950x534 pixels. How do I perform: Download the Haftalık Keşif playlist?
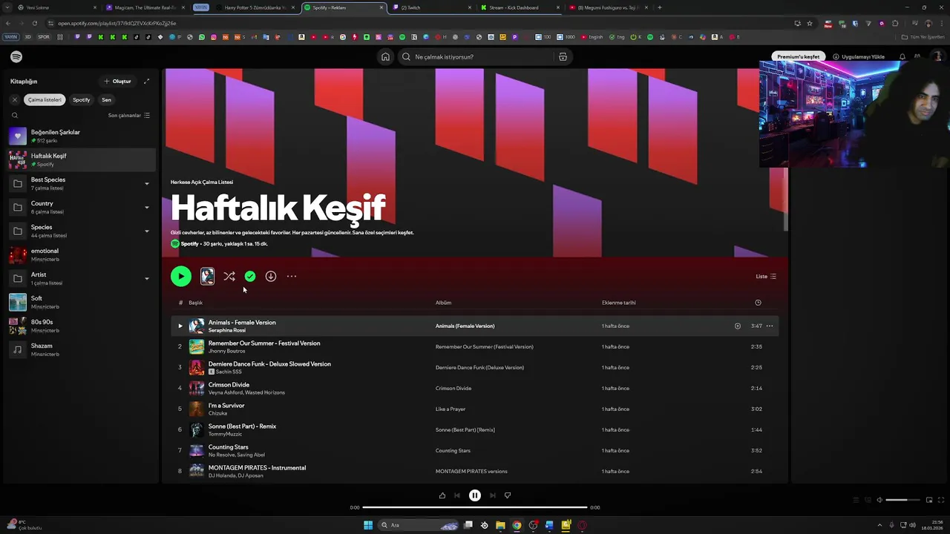(x=271, y=276)
